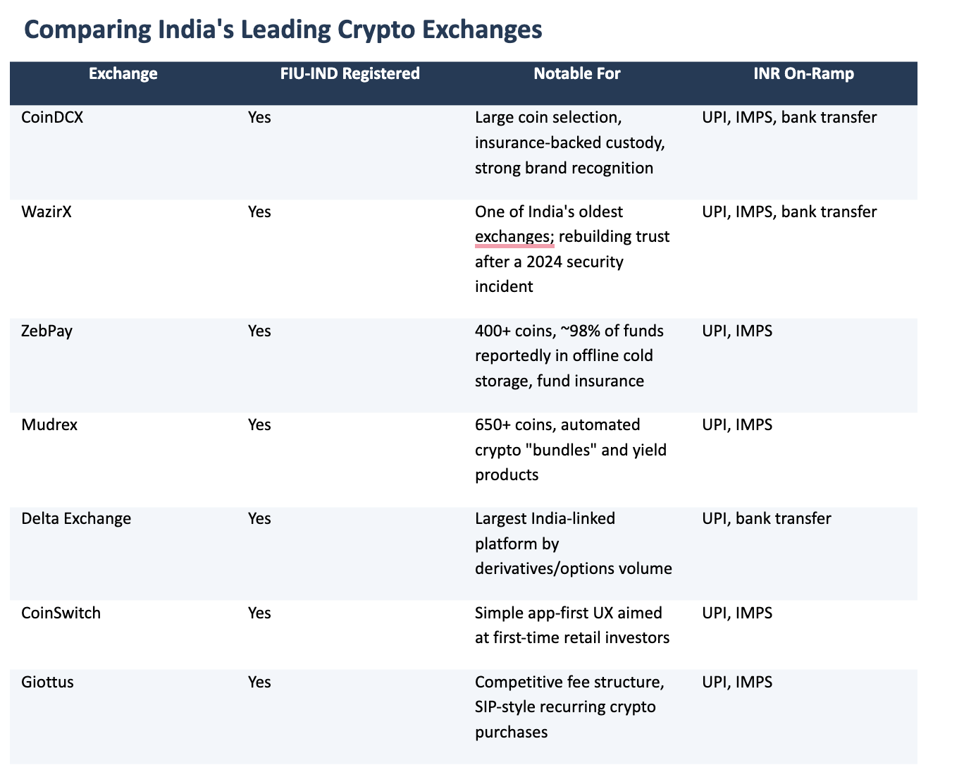Select Delta Exchange's UPI, bank transfer cell
This screenshot has width=964, height=770.
(x=767, y=518)
